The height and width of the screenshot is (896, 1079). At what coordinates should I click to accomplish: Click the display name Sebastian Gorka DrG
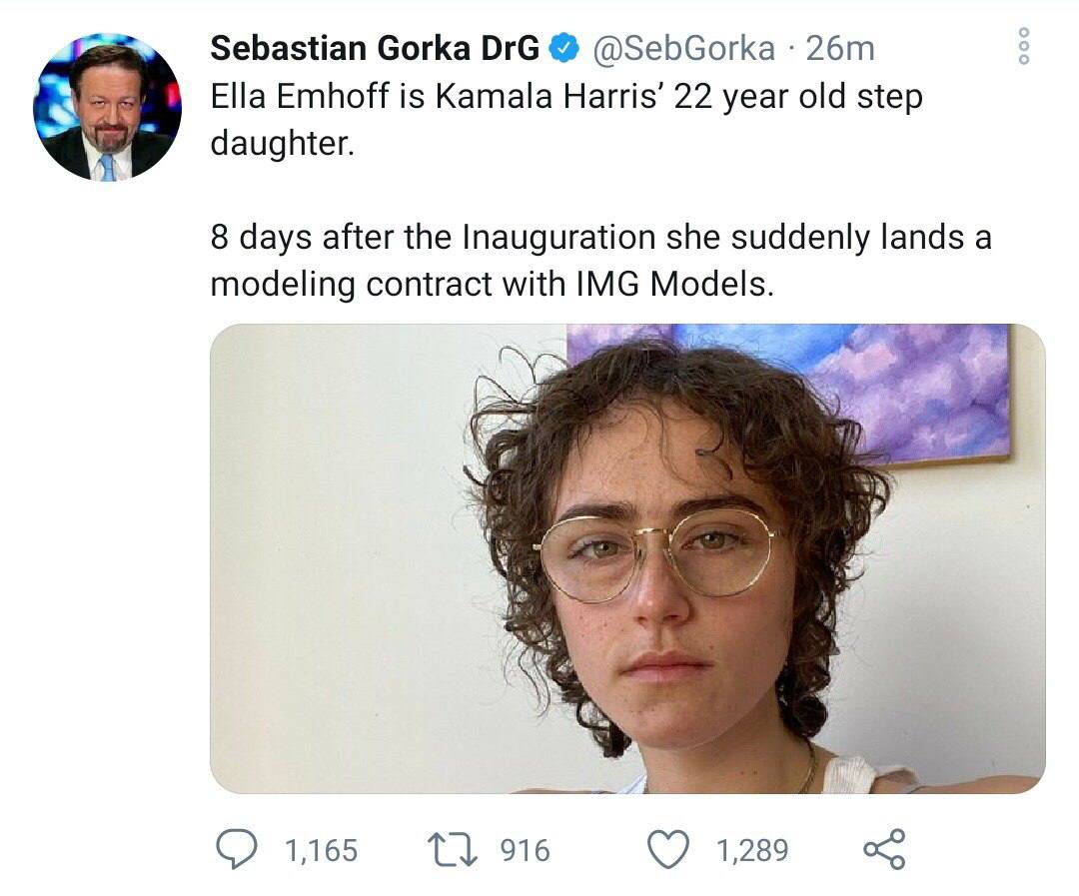coord(376,48)
